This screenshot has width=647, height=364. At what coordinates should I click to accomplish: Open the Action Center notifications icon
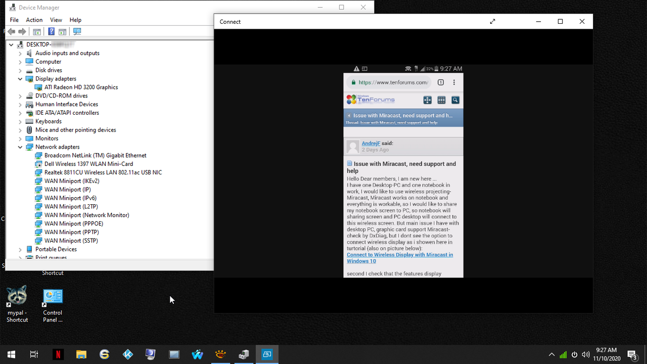coord(632,354)
